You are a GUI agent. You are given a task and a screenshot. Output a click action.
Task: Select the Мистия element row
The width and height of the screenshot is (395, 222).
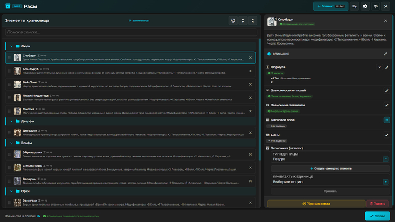[130, 111]
